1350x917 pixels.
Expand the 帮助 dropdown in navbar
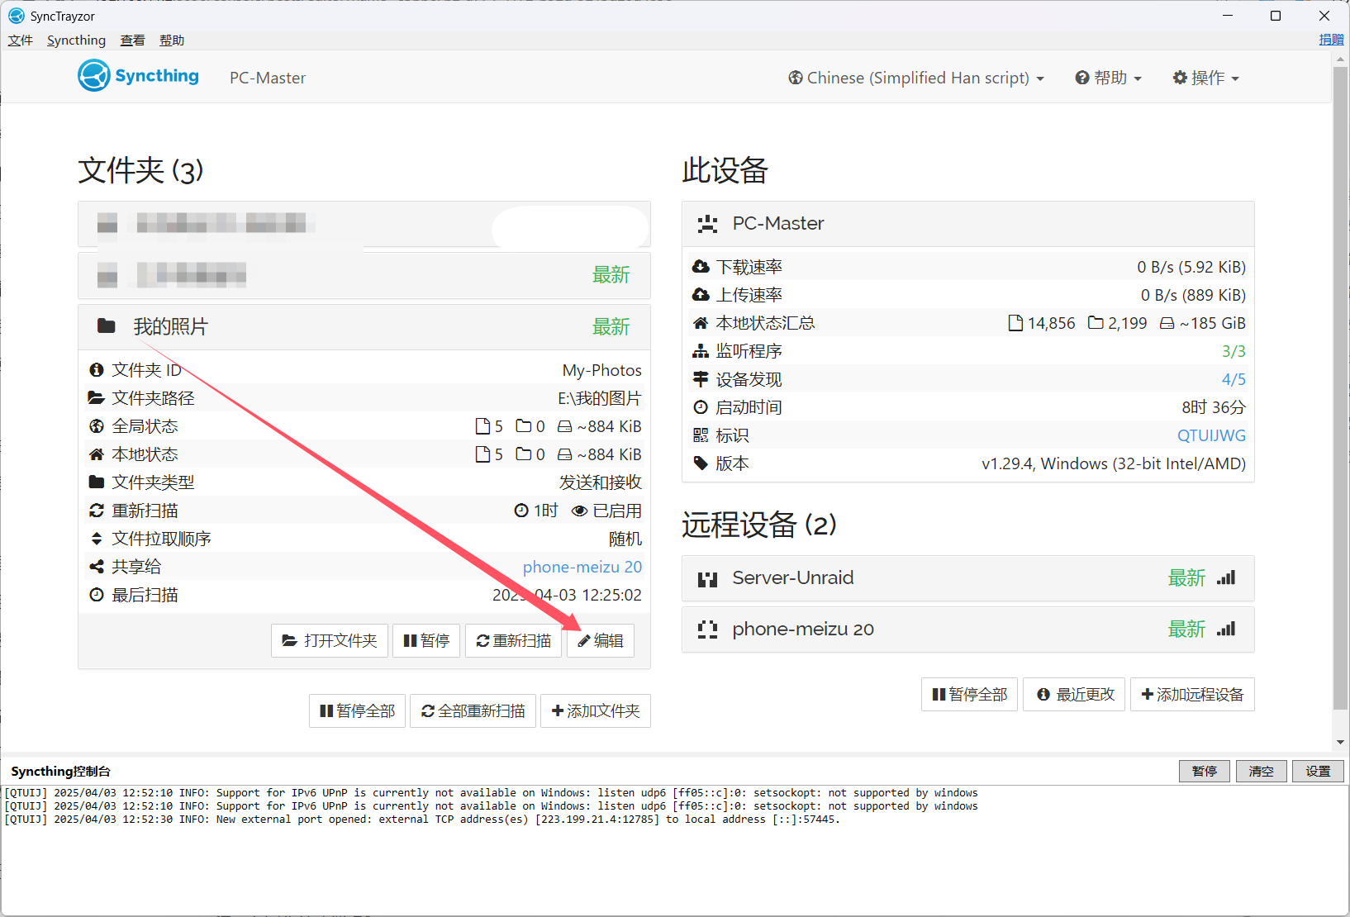click(1108, 78)
